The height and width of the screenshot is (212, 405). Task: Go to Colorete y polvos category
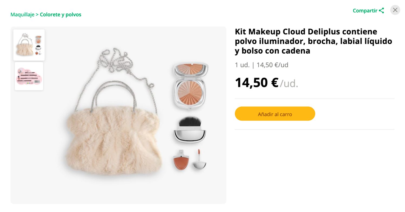pos(60,15)
